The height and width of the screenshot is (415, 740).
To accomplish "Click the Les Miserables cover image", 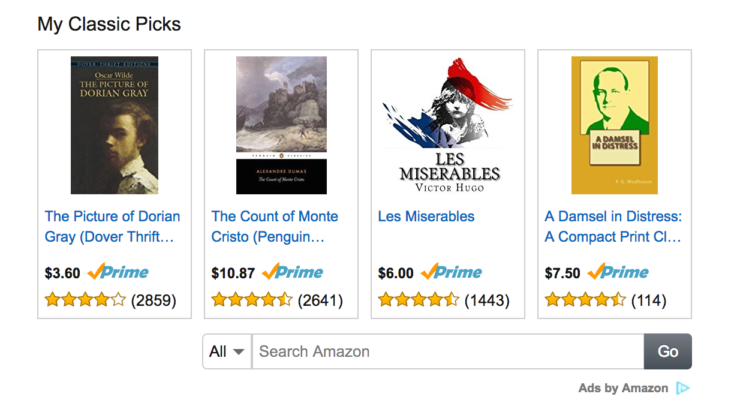I will [448, 125].
